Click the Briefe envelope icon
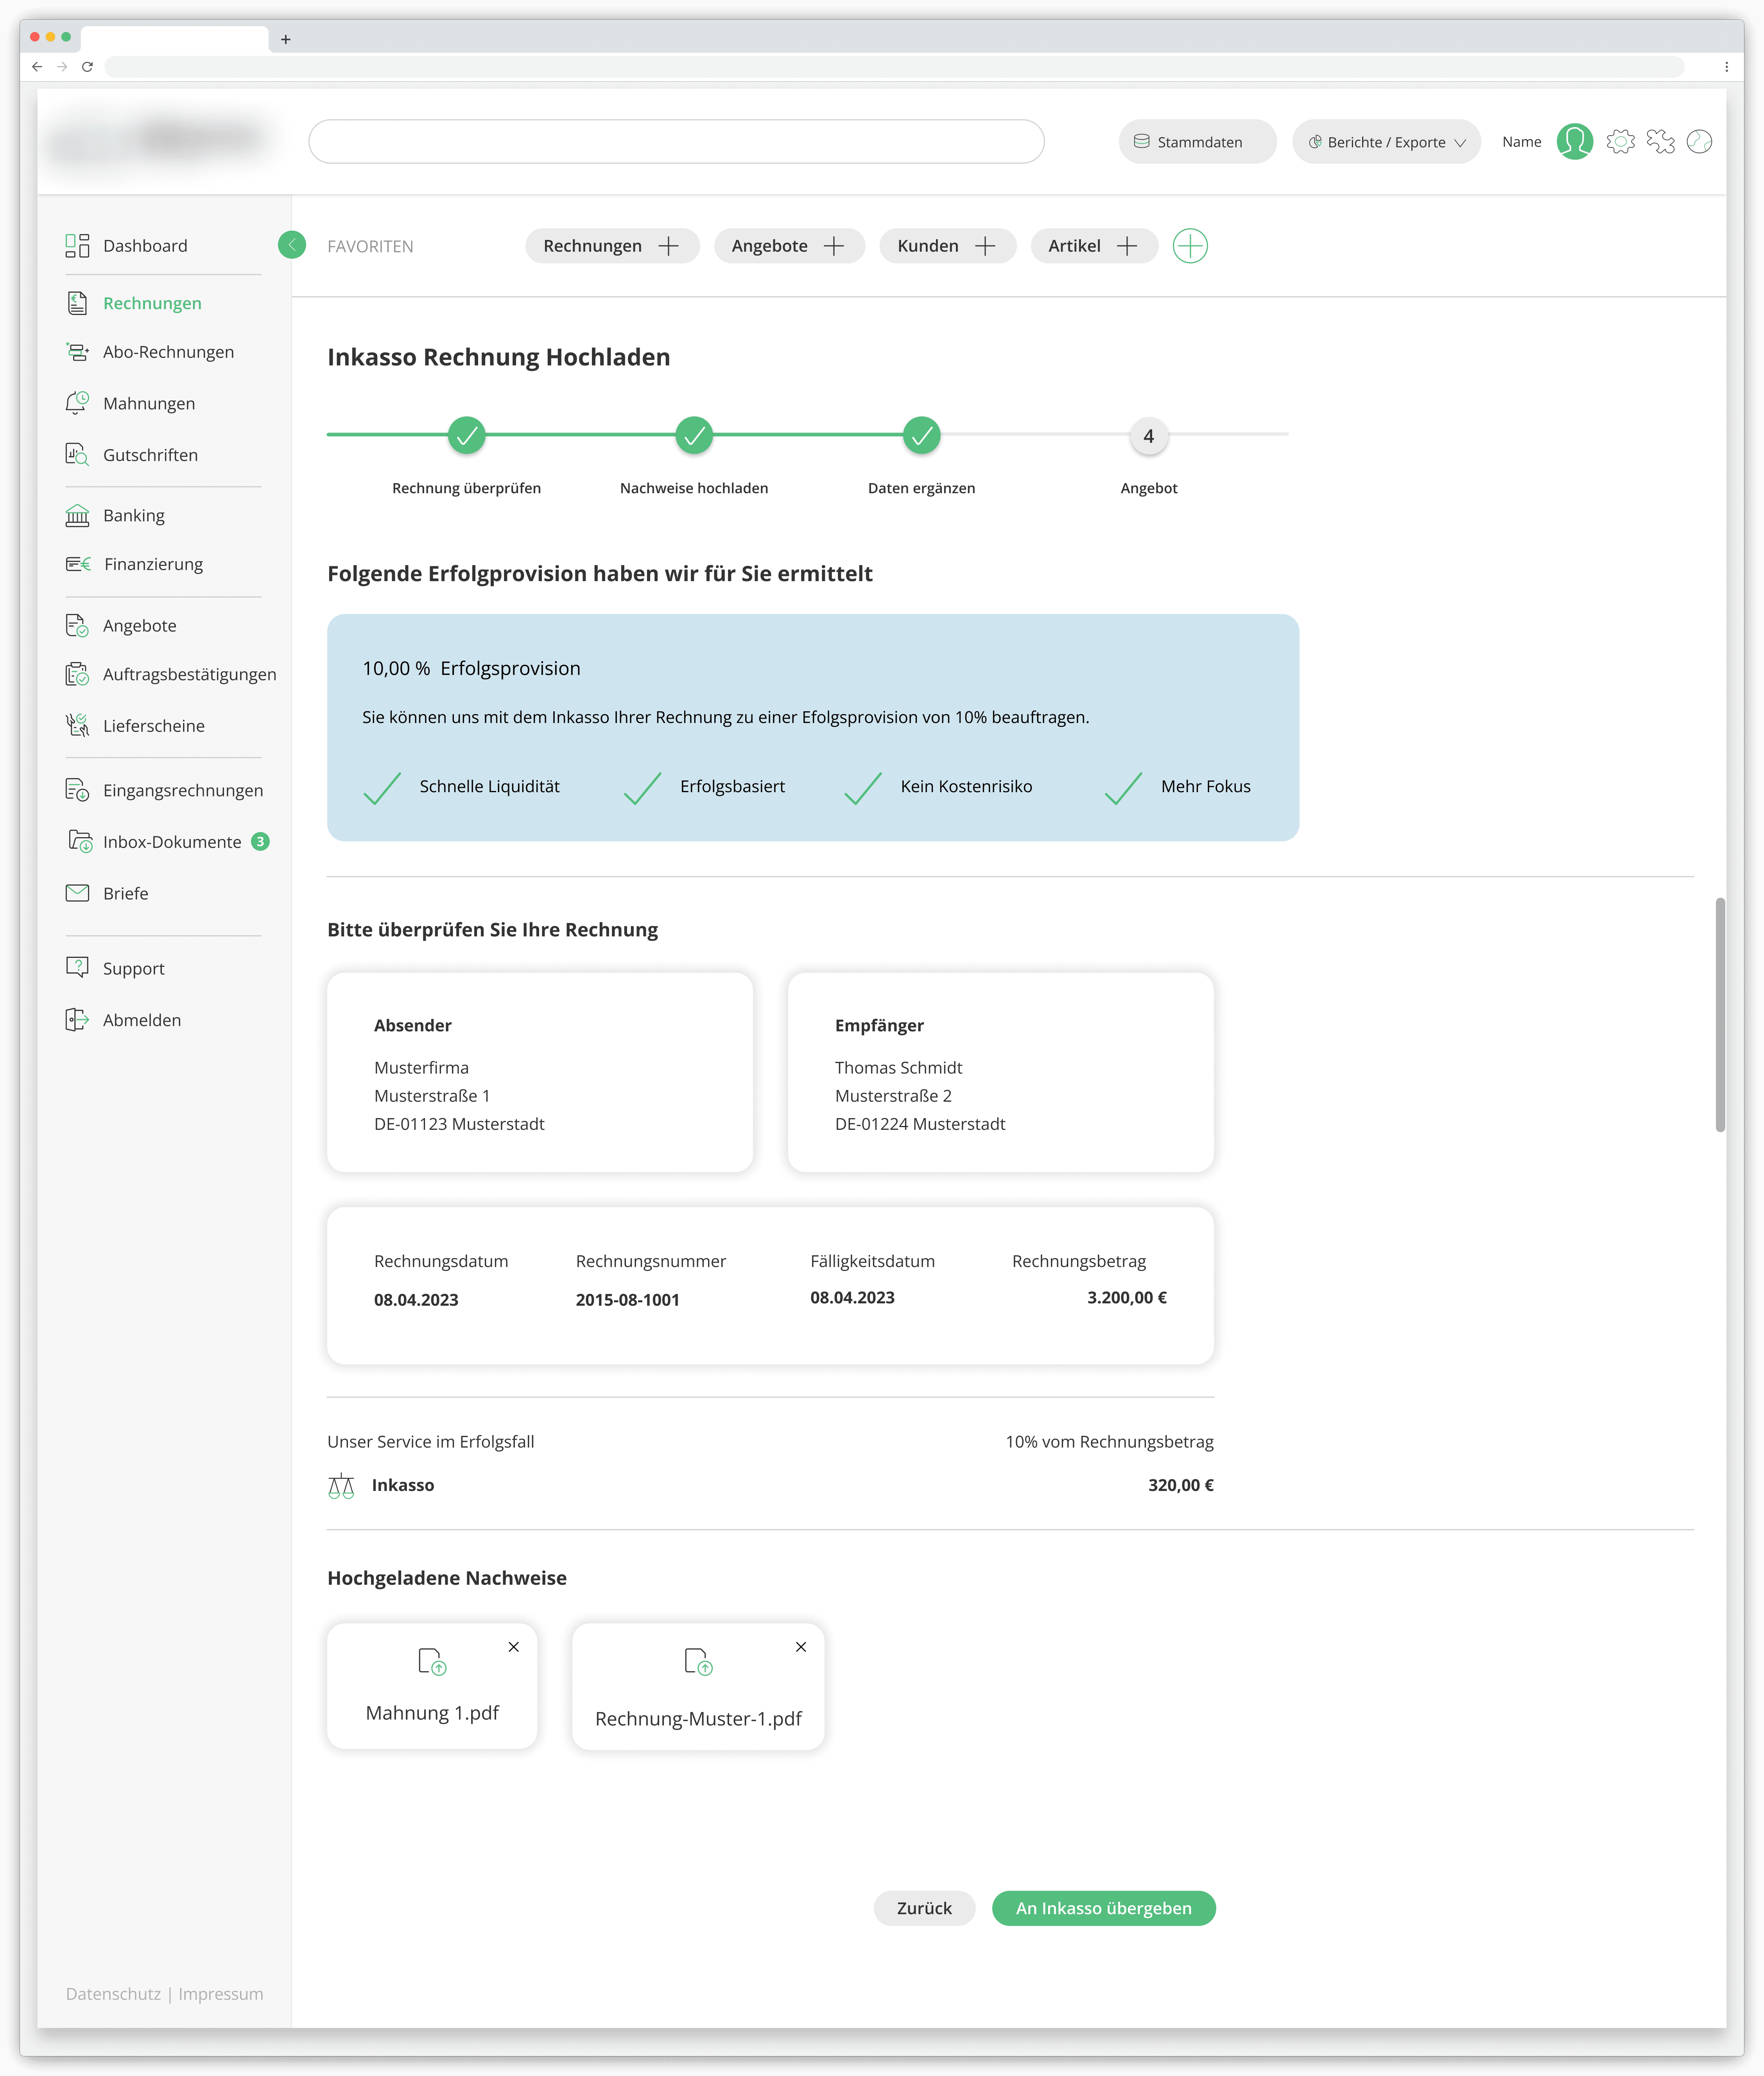 point(77,893)
